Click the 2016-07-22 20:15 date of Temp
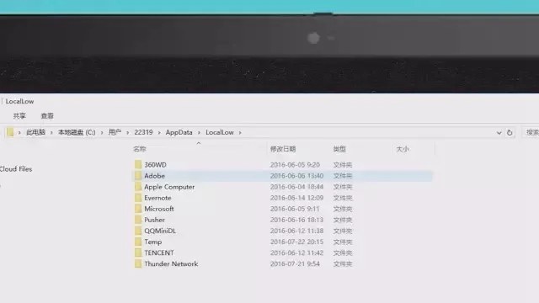The width and height of the screenshot is (539, 303). pos(296,242)
